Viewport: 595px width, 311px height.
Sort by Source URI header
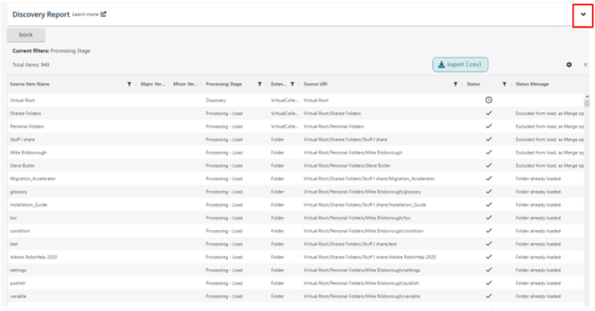315,84
